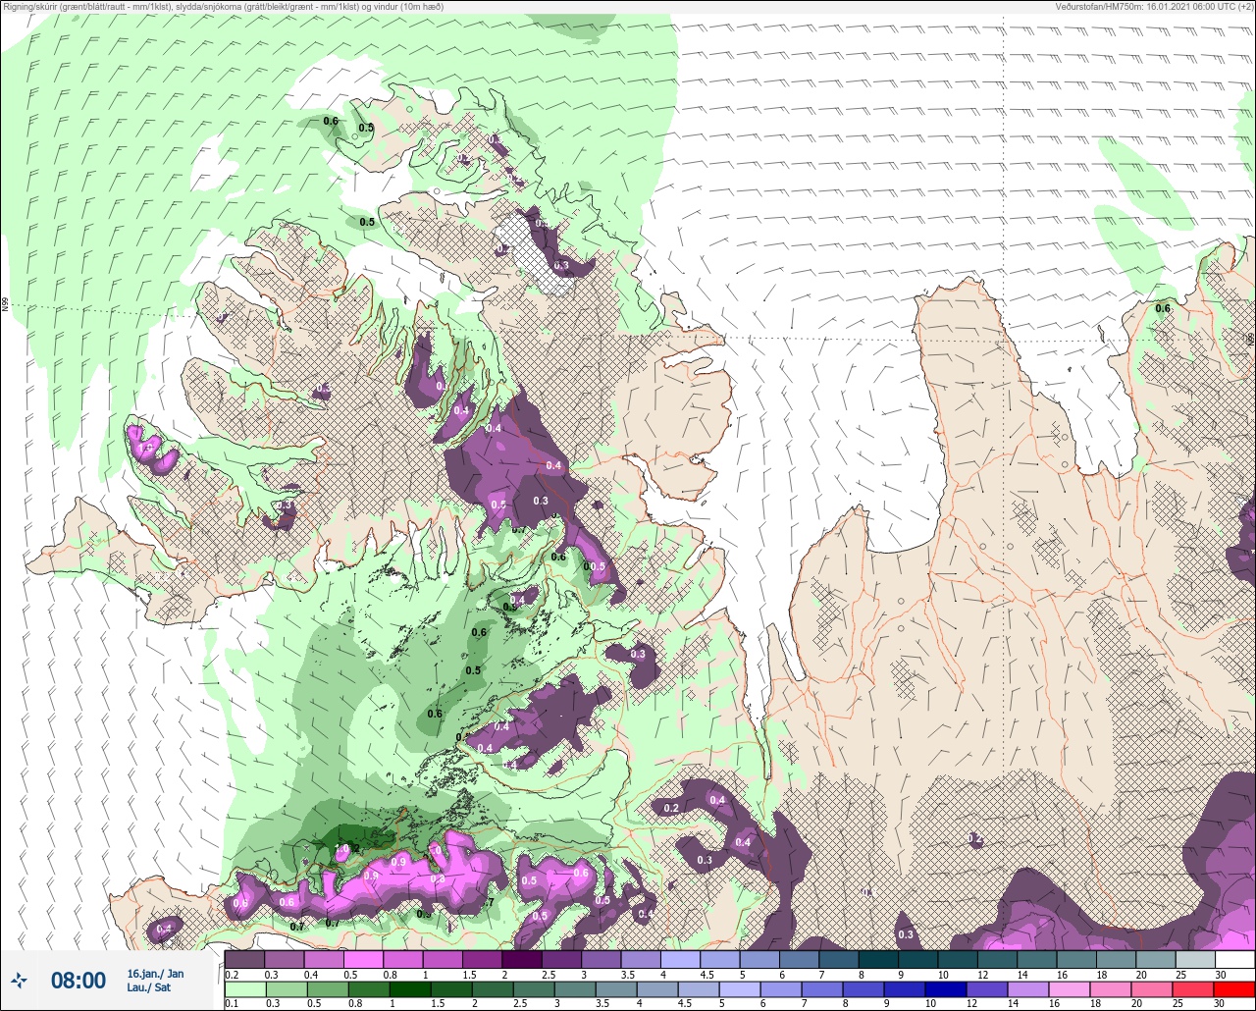Image resolution: width=1256 pixels, height=1011 pixels.
Task: Select the 4 lavender swatch in the snow legend
Action: pyautogui.click(x=680, y=959)
